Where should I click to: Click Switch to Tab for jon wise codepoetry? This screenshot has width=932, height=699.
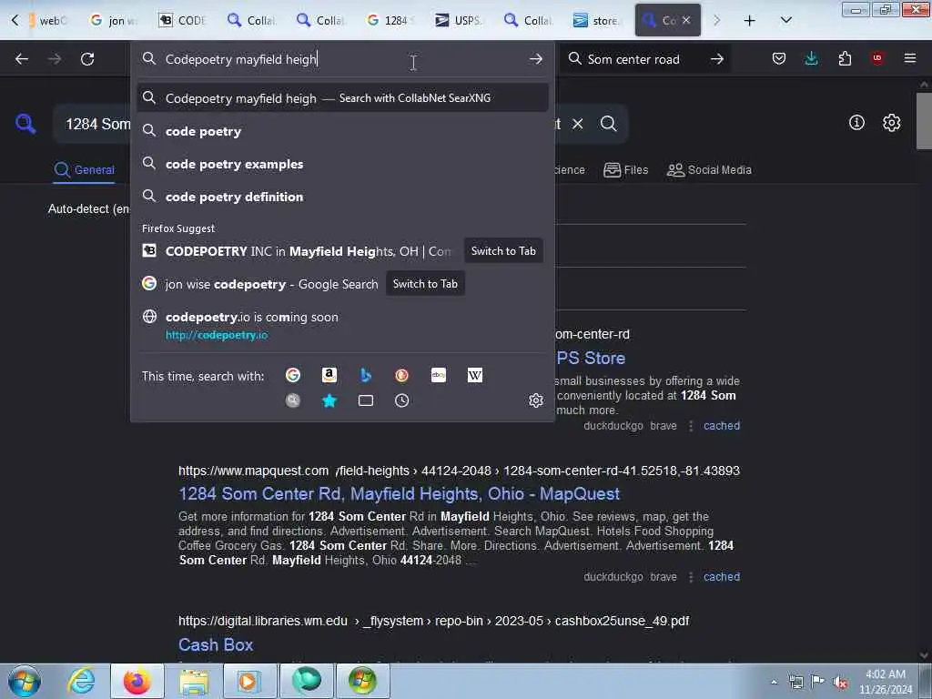425,284
